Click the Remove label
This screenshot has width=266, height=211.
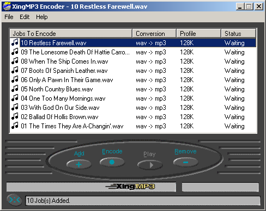point(185,151)
